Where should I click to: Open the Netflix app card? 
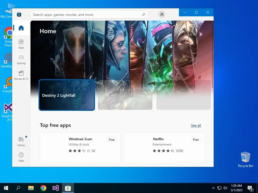(164, 148)
